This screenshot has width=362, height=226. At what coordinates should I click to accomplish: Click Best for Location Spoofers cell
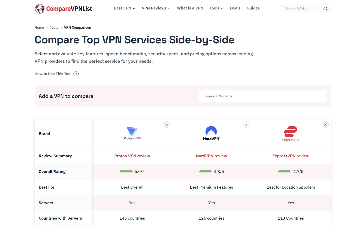(x=291, y=187)
